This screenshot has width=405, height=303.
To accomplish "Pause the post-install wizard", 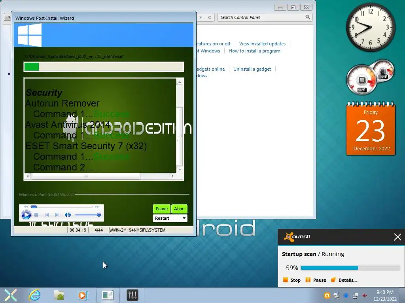I will coord(161,209).
